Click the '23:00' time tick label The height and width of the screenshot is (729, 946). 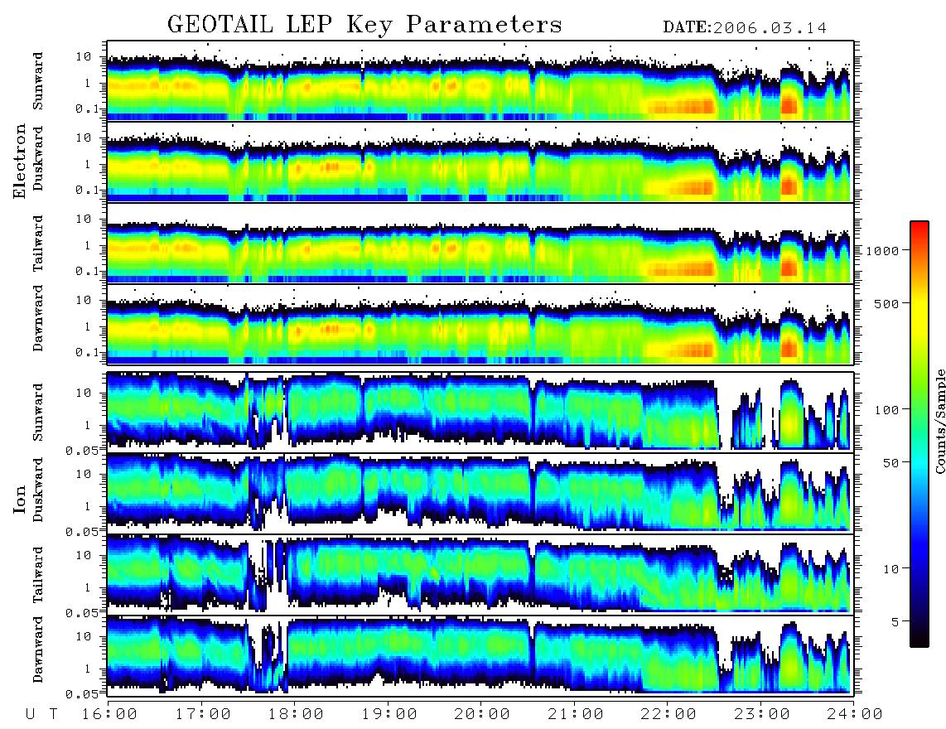click(762, 714)
